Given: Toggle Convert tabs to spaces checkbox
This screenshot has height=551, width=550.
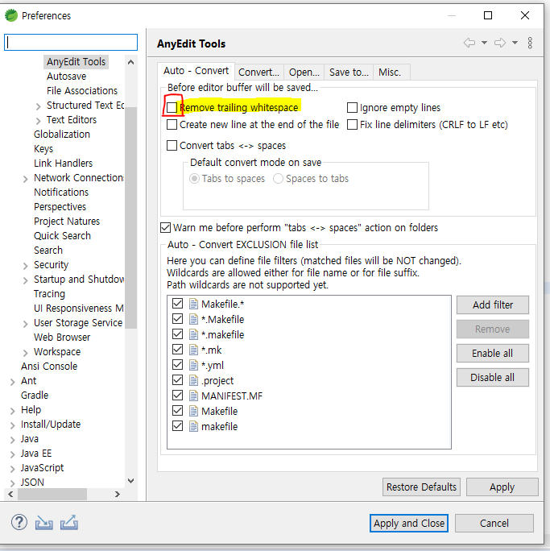Looking at the screenshot, I should (172, 145).
